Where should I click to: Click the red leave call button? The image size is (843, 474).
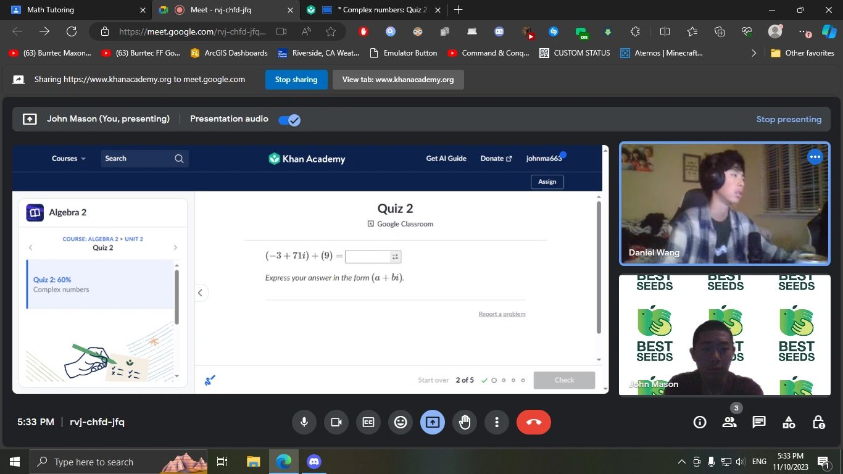(x=533, y=422)
